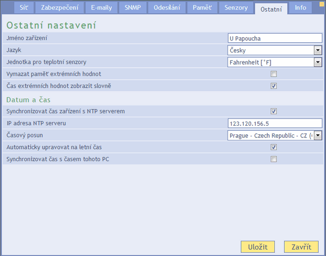Switch to the Paměť tab
326x256 pixels.
[202, 8]
